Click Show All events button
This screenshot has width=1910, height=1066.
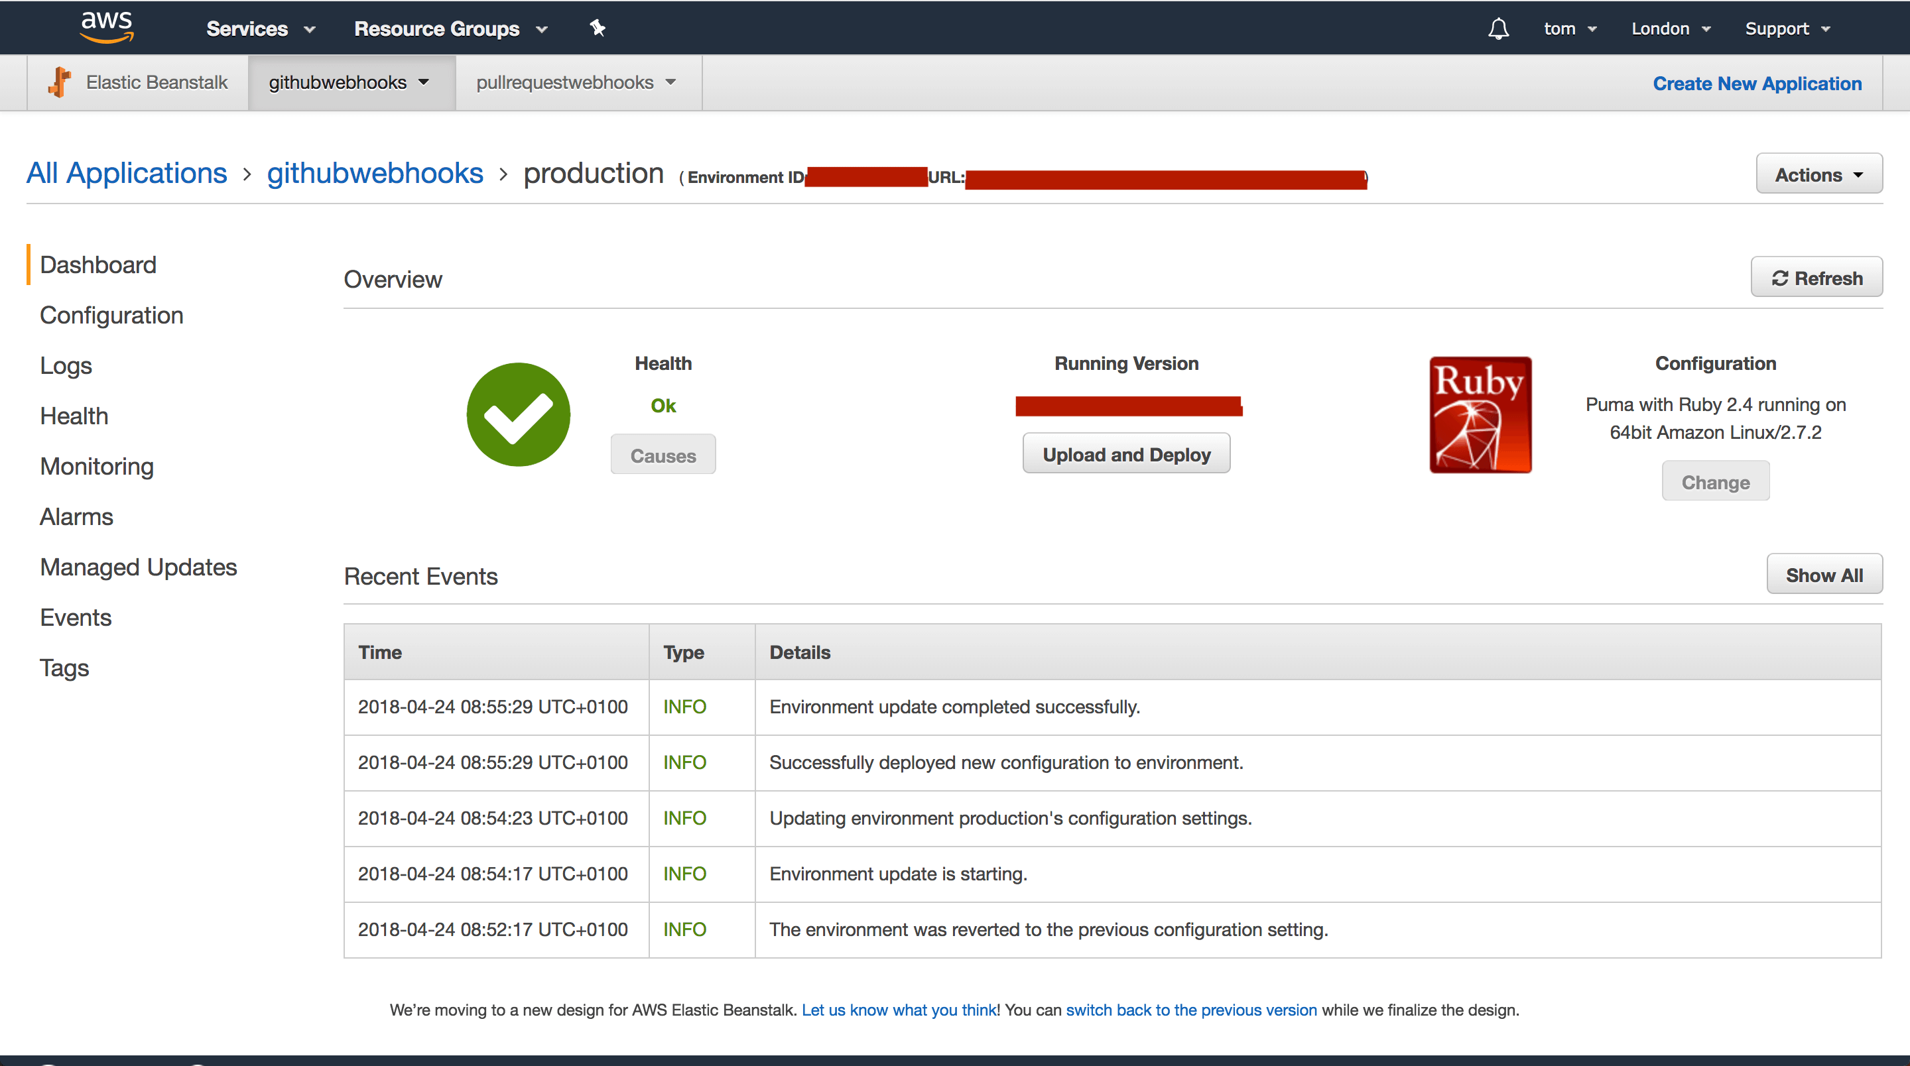1824,575
